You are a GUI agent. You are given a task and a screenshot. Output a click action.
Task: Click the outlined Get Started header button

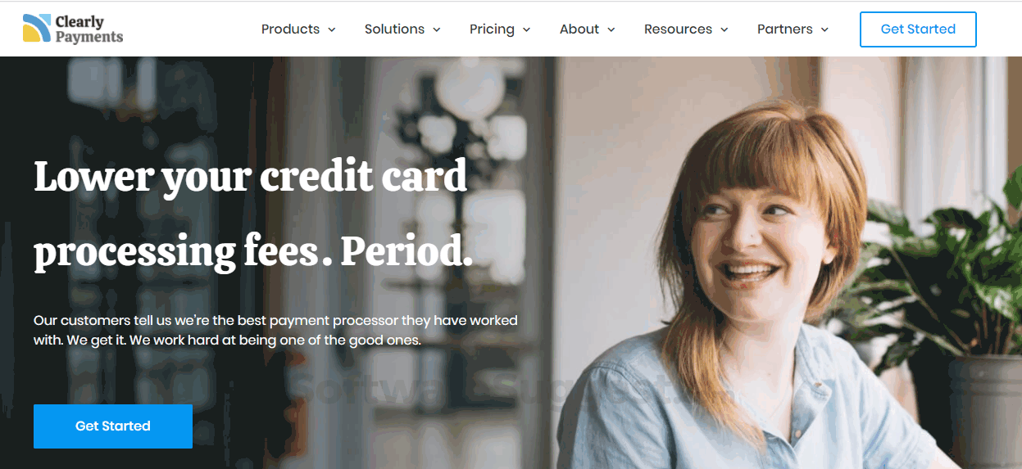pos(918,29)
